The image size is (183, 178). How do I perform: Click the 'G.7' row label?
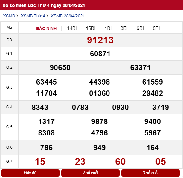tap(9, 161)
